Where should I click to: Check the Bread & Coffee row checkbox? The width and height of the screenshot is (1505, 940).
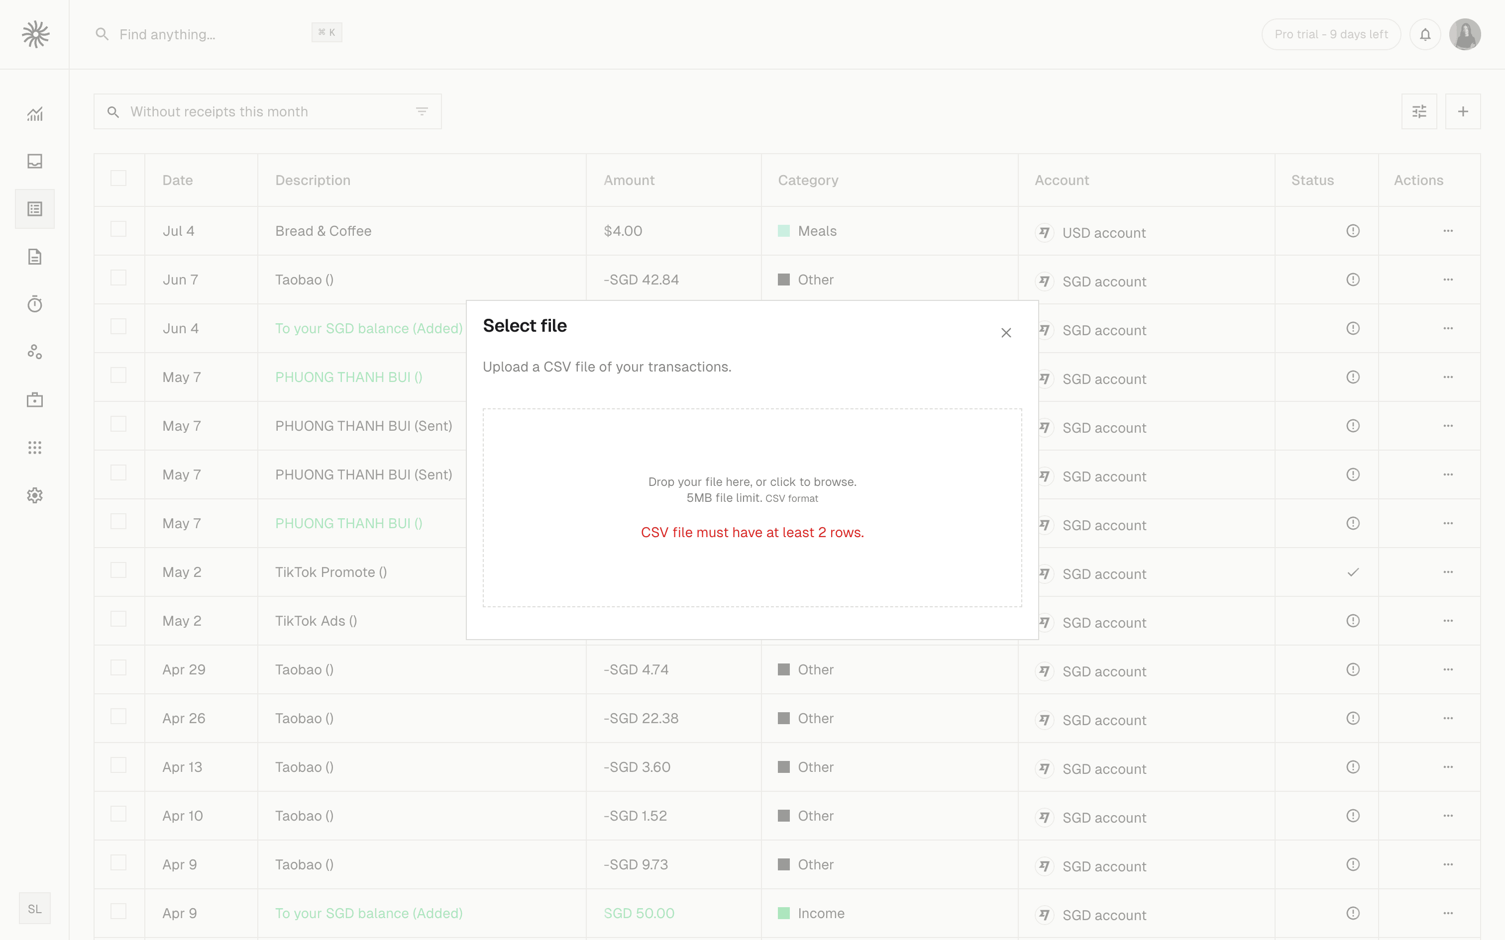point(118,229)
